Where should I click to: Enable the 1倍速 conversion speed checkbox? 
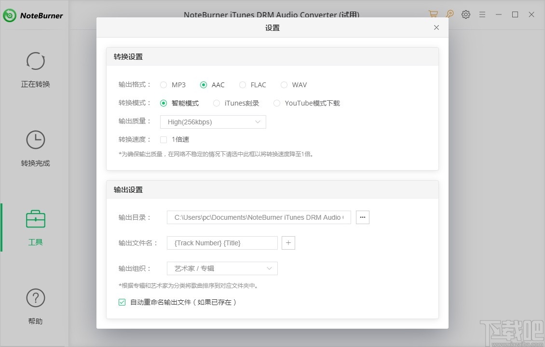(x=163, y=139)
